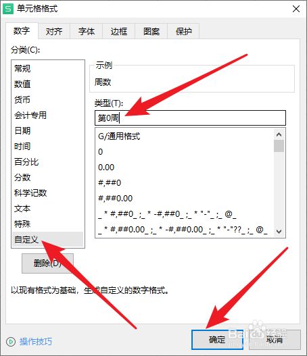
Task: Confirm with the 确定 button
Action: [x=217, y=340]
